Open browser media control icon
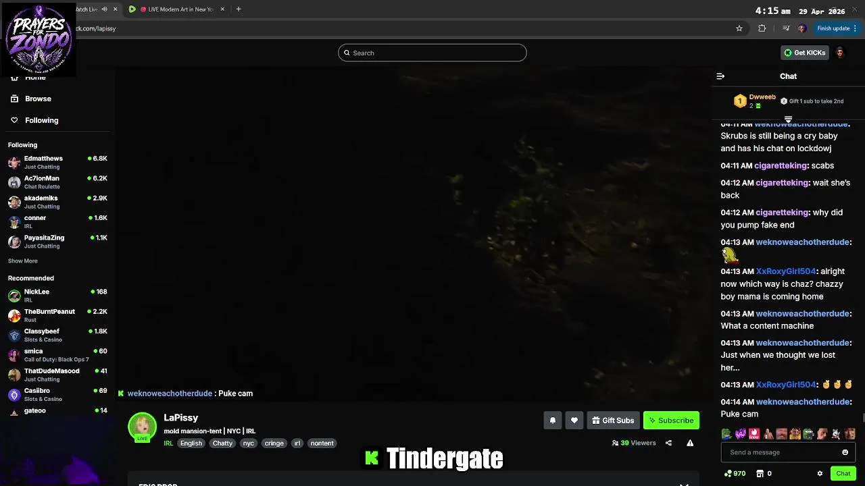The image size is (865, 486). (x=785, y=28)
